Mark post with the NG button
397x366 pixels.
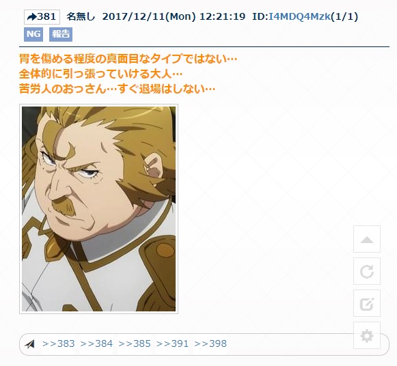tap(33, 34)
